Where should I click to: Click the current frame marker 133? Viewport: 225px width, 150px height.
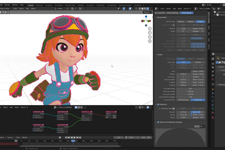pyautogui.click(x=73, y=141)
